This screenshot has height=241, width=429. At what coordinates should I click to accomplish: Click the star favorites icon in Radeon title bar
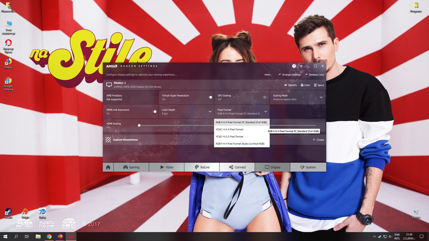(301, 66)
